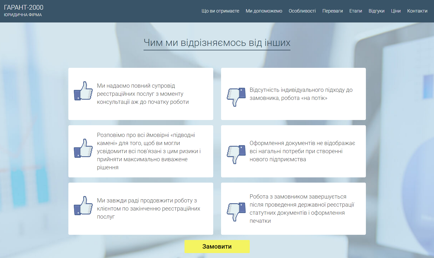Click the thumbs-down icon beside документів text

pos(236,154)
